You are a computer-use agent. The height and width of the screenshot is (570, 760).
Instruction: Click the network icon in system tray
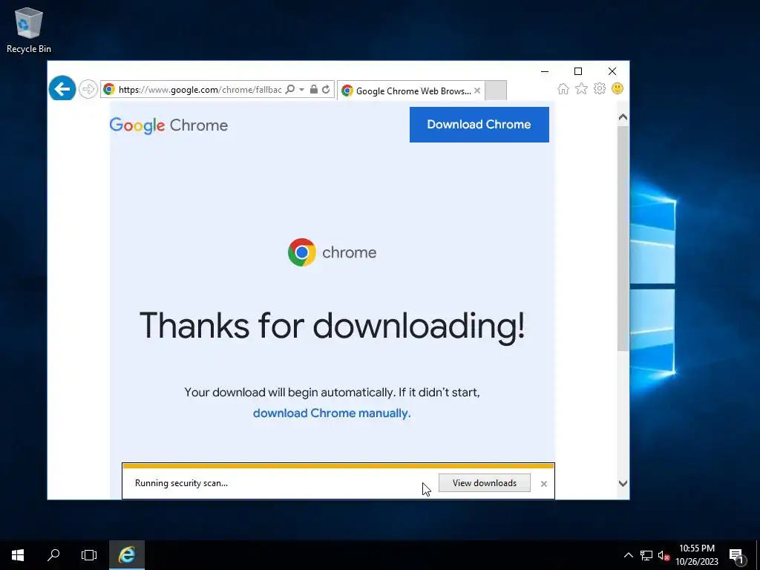pyautogui.click(x=646, y=555)
